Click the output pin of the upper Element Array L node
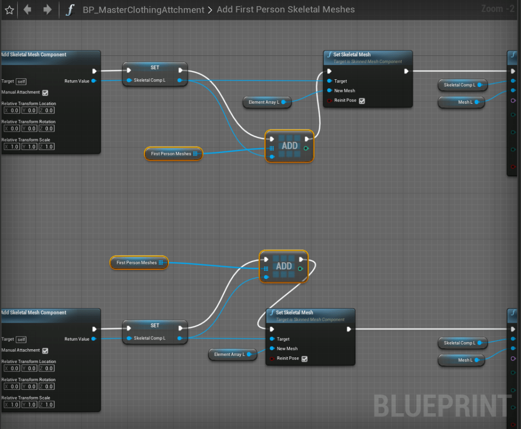The image size is (521, 429). 283,102
